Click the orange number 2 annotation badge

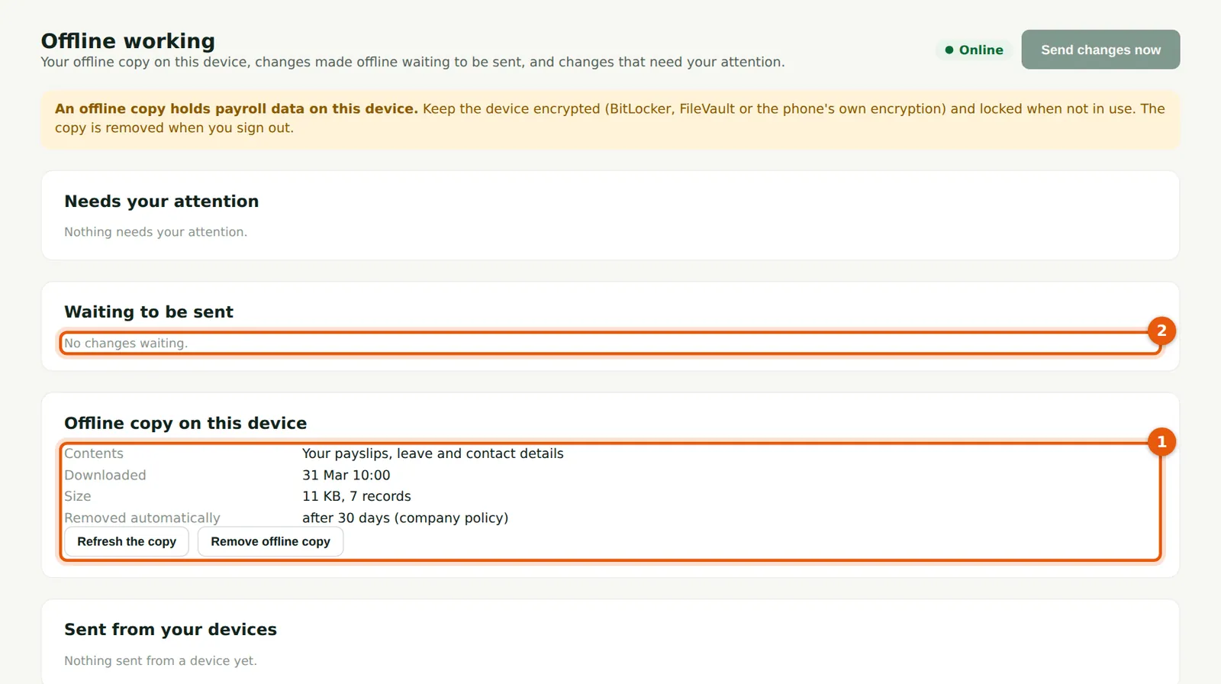pos(1161,331)
